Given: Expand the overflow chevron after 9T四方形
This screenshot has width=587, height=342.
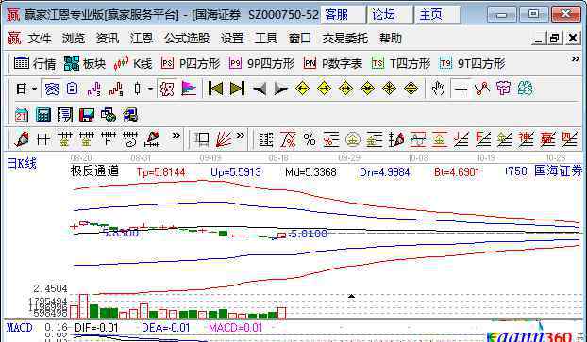Looking at the screenshot, I should click(576, 59).
